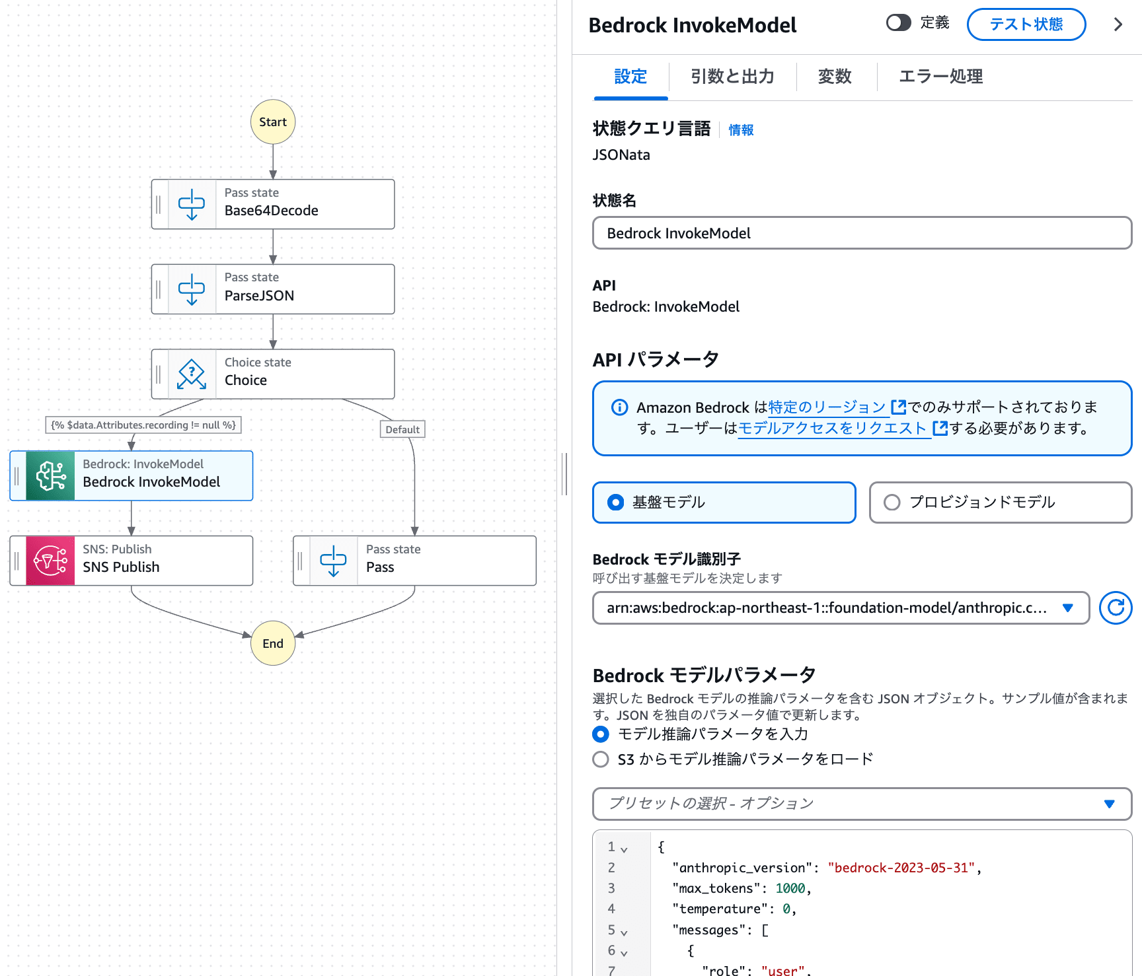Image resolution: width=1142 pixels, height=976 pixels.
Task: Select the Pass state node
Action: [414, 561]
